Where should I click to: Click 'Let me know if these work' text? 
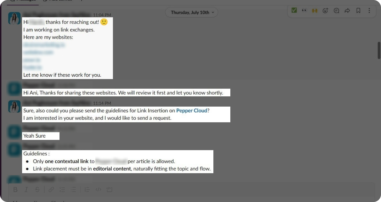pos(62,75)
